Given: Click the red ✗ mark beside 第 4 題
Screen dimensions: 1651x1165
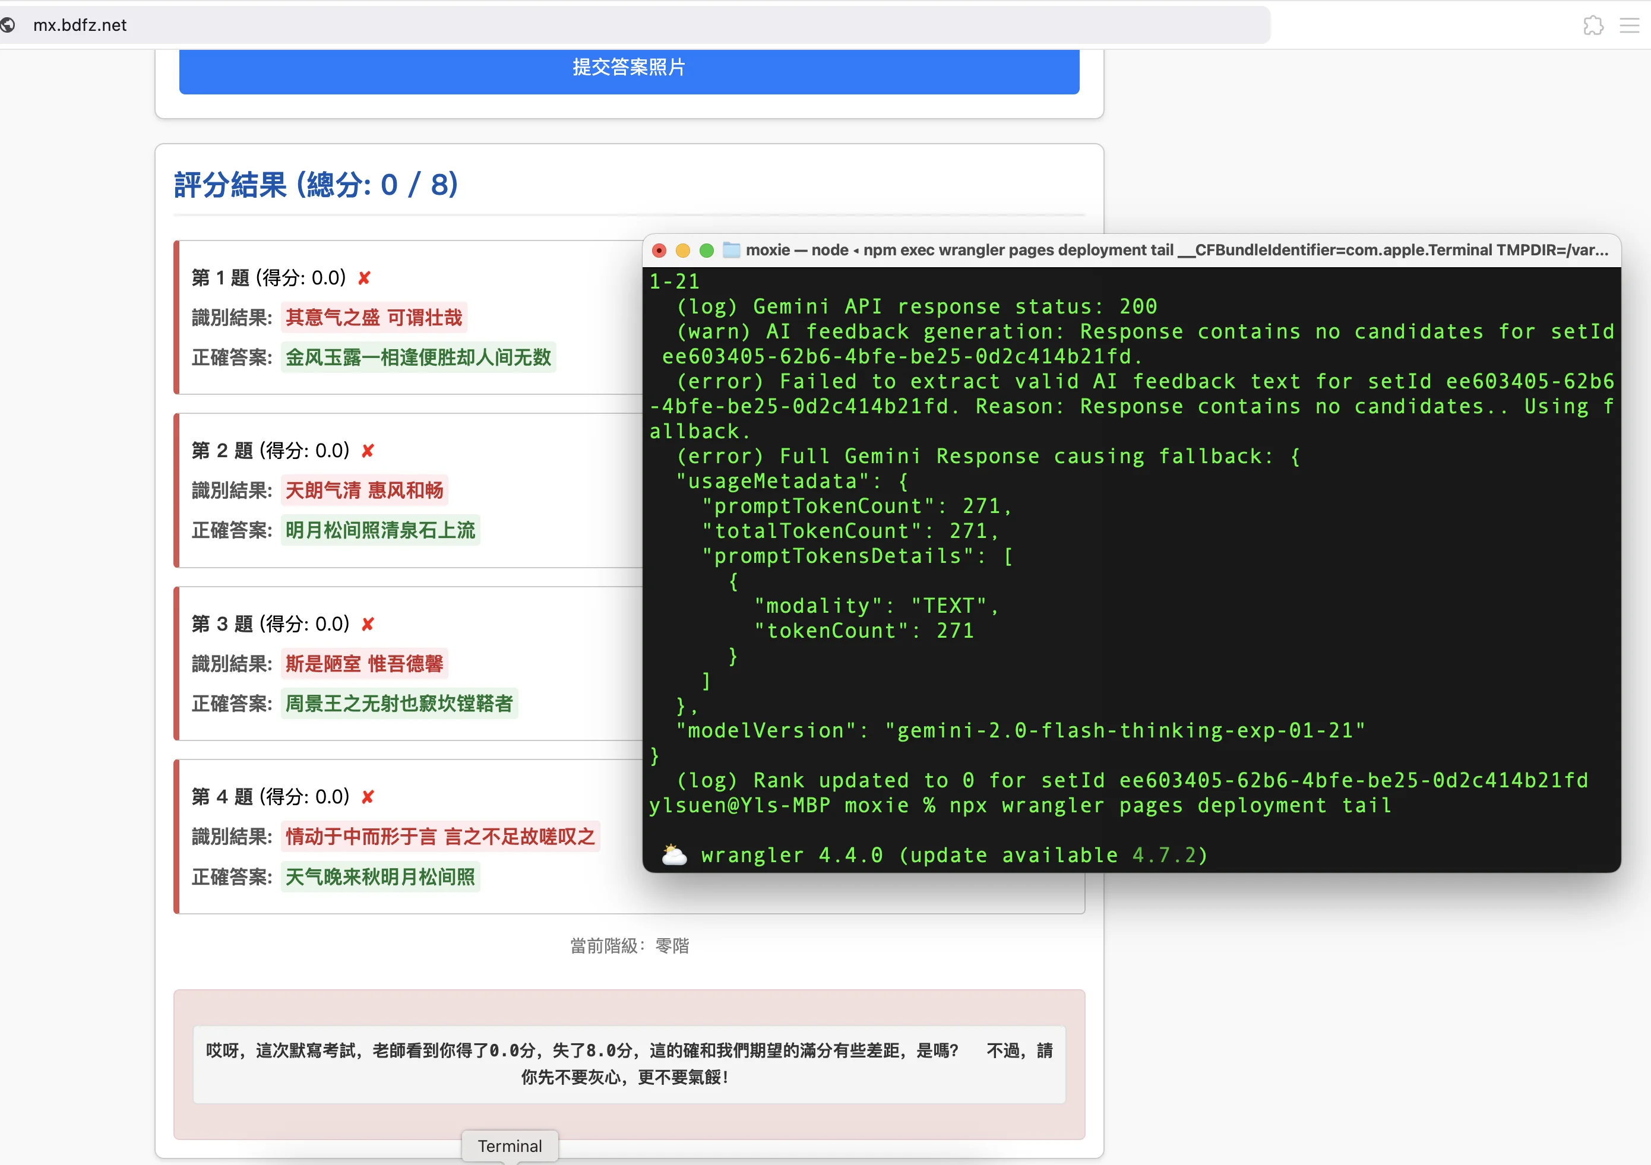Looking at the screenshot, I should coord(368,796).
